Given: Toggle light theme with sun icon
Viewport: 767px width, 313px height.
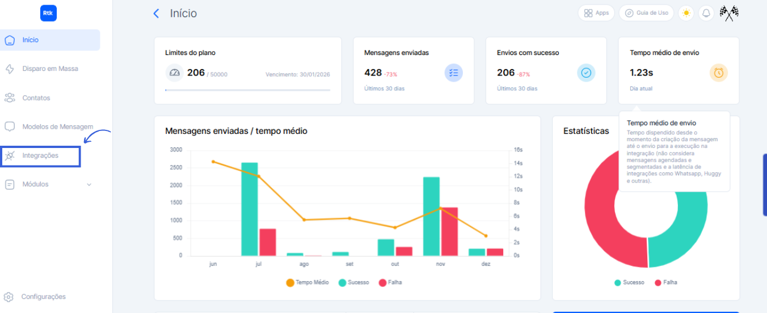Looking at the screenshot, I should click(x=686, y=13).
